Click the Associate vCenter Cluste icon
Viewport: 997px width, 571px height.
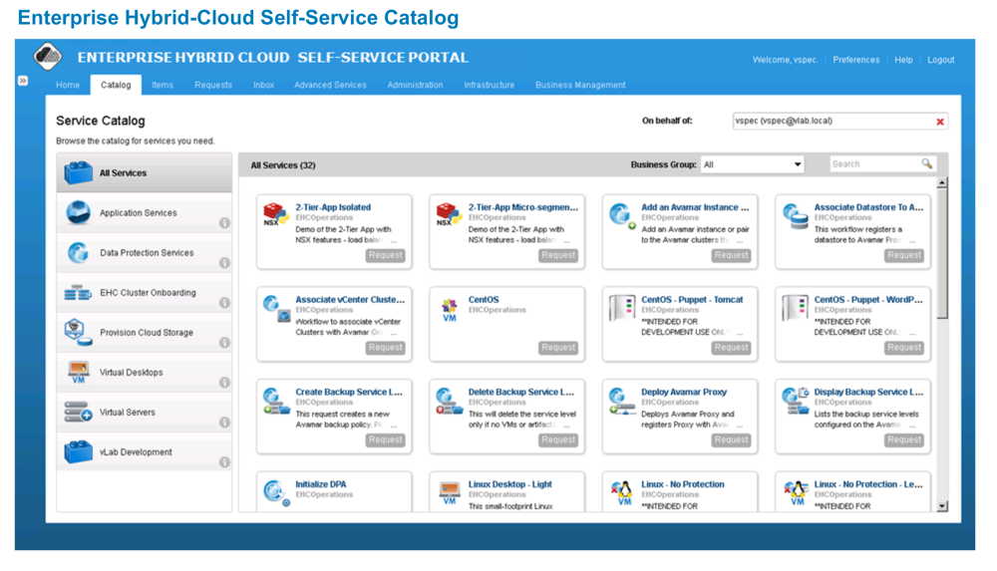(276, 308)
